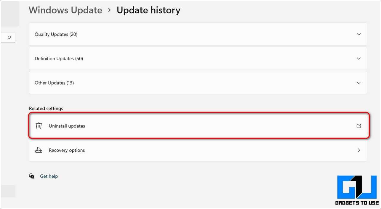Click the Definition Updates (50) label
The width and height of the screenshot is (381, 209).
(59, 58)
